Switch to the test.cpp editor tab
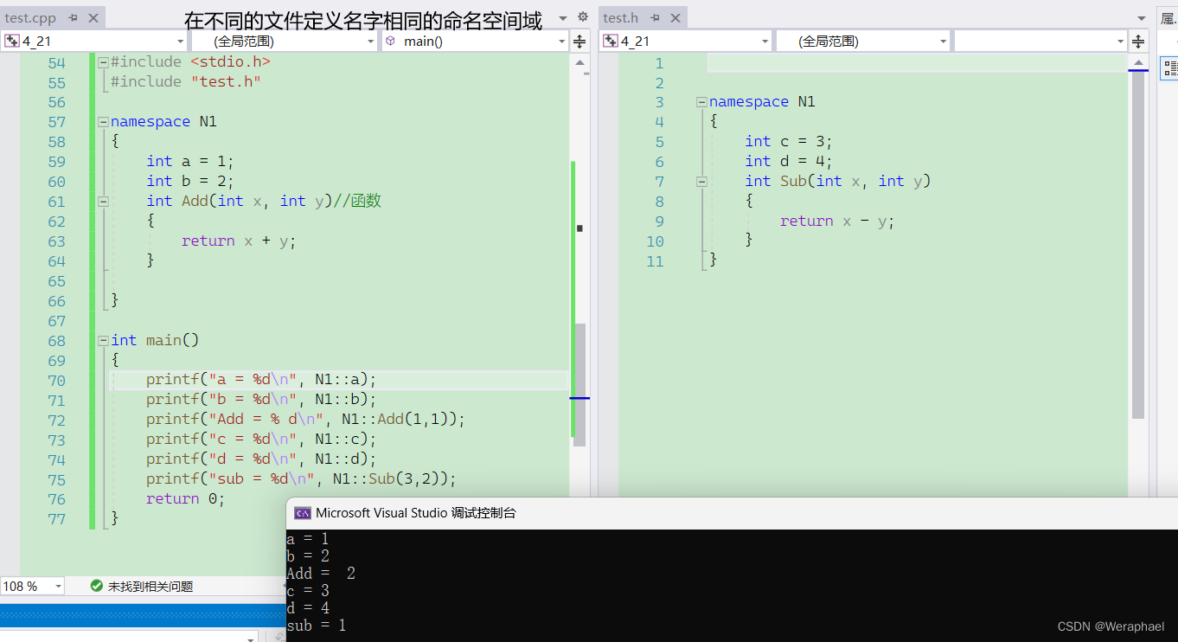This screenshot has height=642, width=1178. (30, 17)
